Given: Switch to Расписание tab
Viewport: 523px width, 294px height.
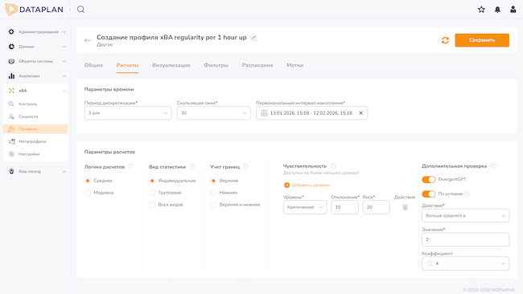Looking at the screenshot, I should click(257, 65).
